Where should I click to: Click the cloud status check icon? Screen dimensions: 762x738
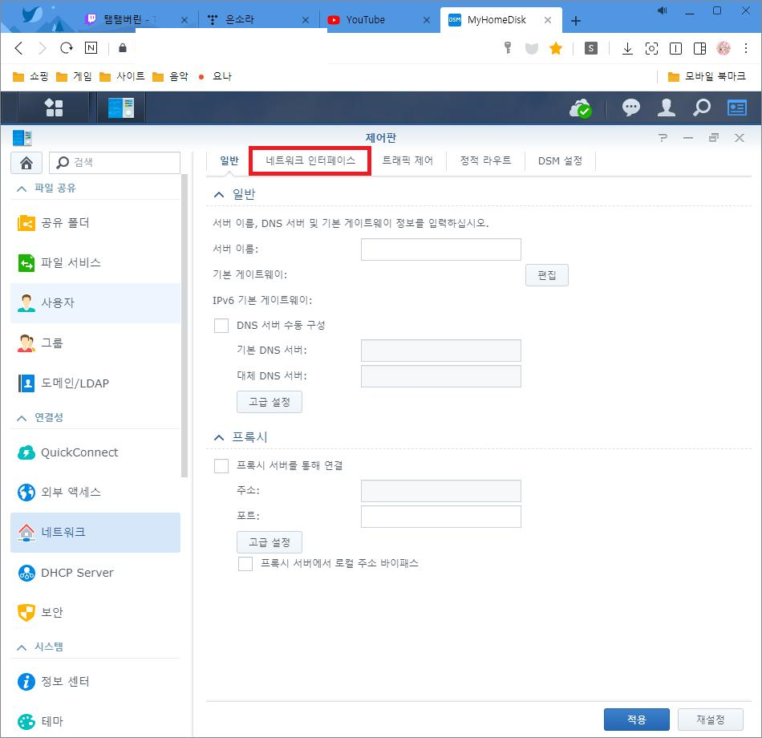point(579,108)
